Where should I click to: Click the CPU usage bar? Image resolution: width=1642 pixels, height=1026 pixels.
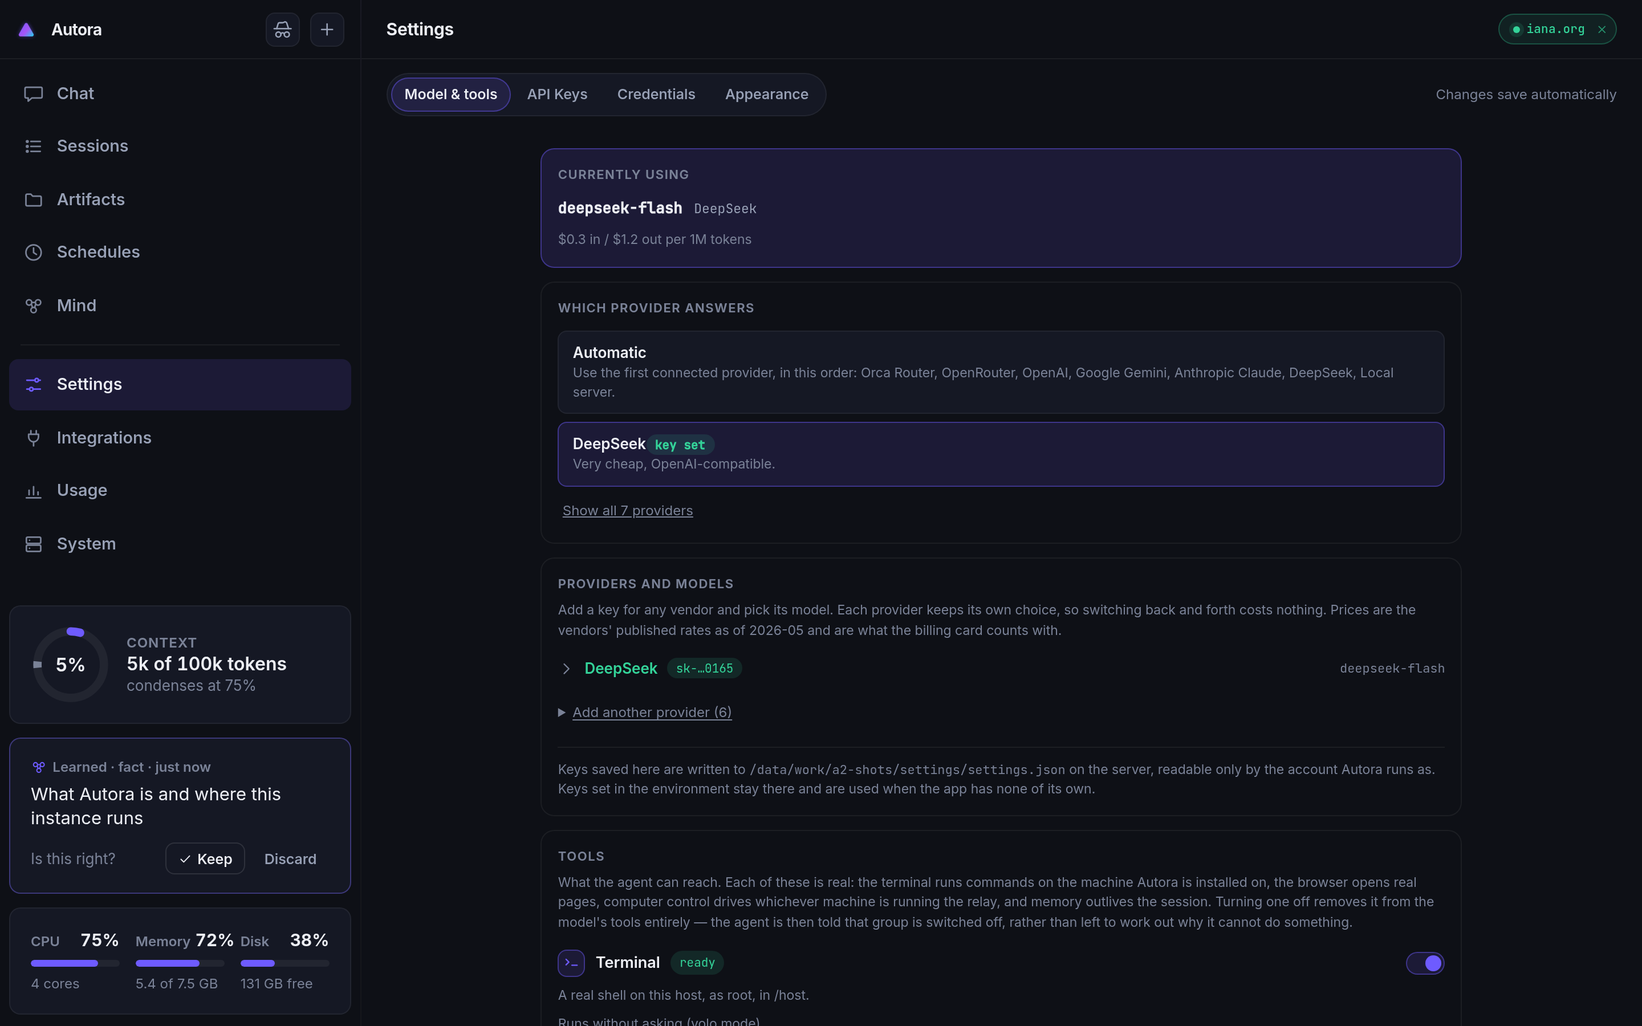pos(75,963)
